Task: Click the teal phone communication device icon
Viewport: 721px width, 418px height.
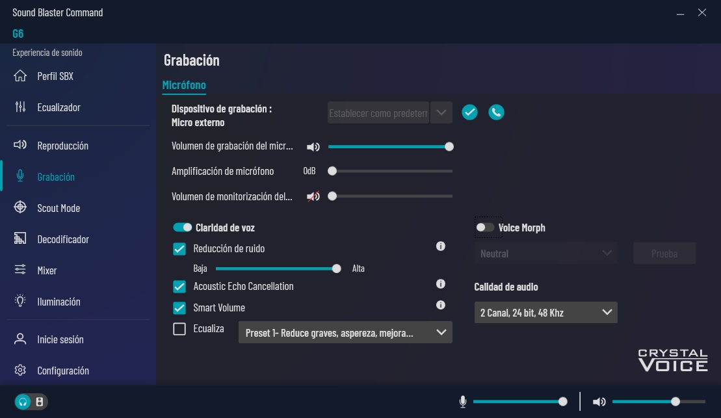Action: pos(496,112)
